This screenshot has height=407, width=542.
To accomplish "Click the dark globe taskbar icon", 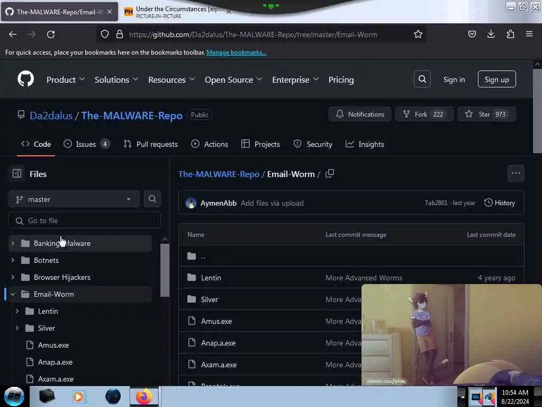I will (x=113, y=396).
